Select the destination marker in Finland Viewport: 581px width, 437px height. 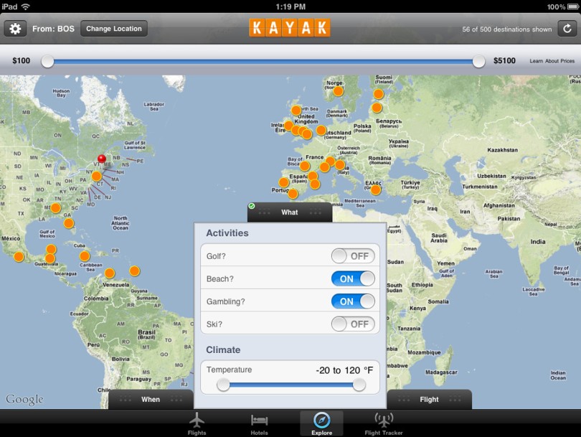(378, 94)
